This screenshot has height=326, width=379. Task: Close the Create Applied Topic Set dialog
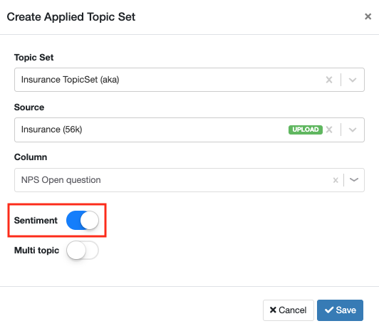pos(368,16)
